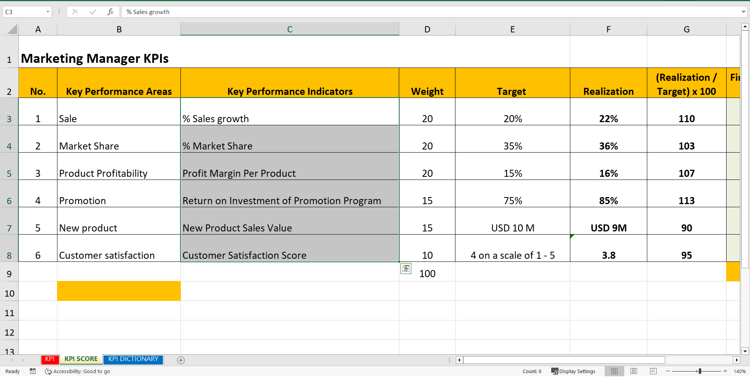750x377 pixels.
Task: Select column B header
Action: point(119,29)
